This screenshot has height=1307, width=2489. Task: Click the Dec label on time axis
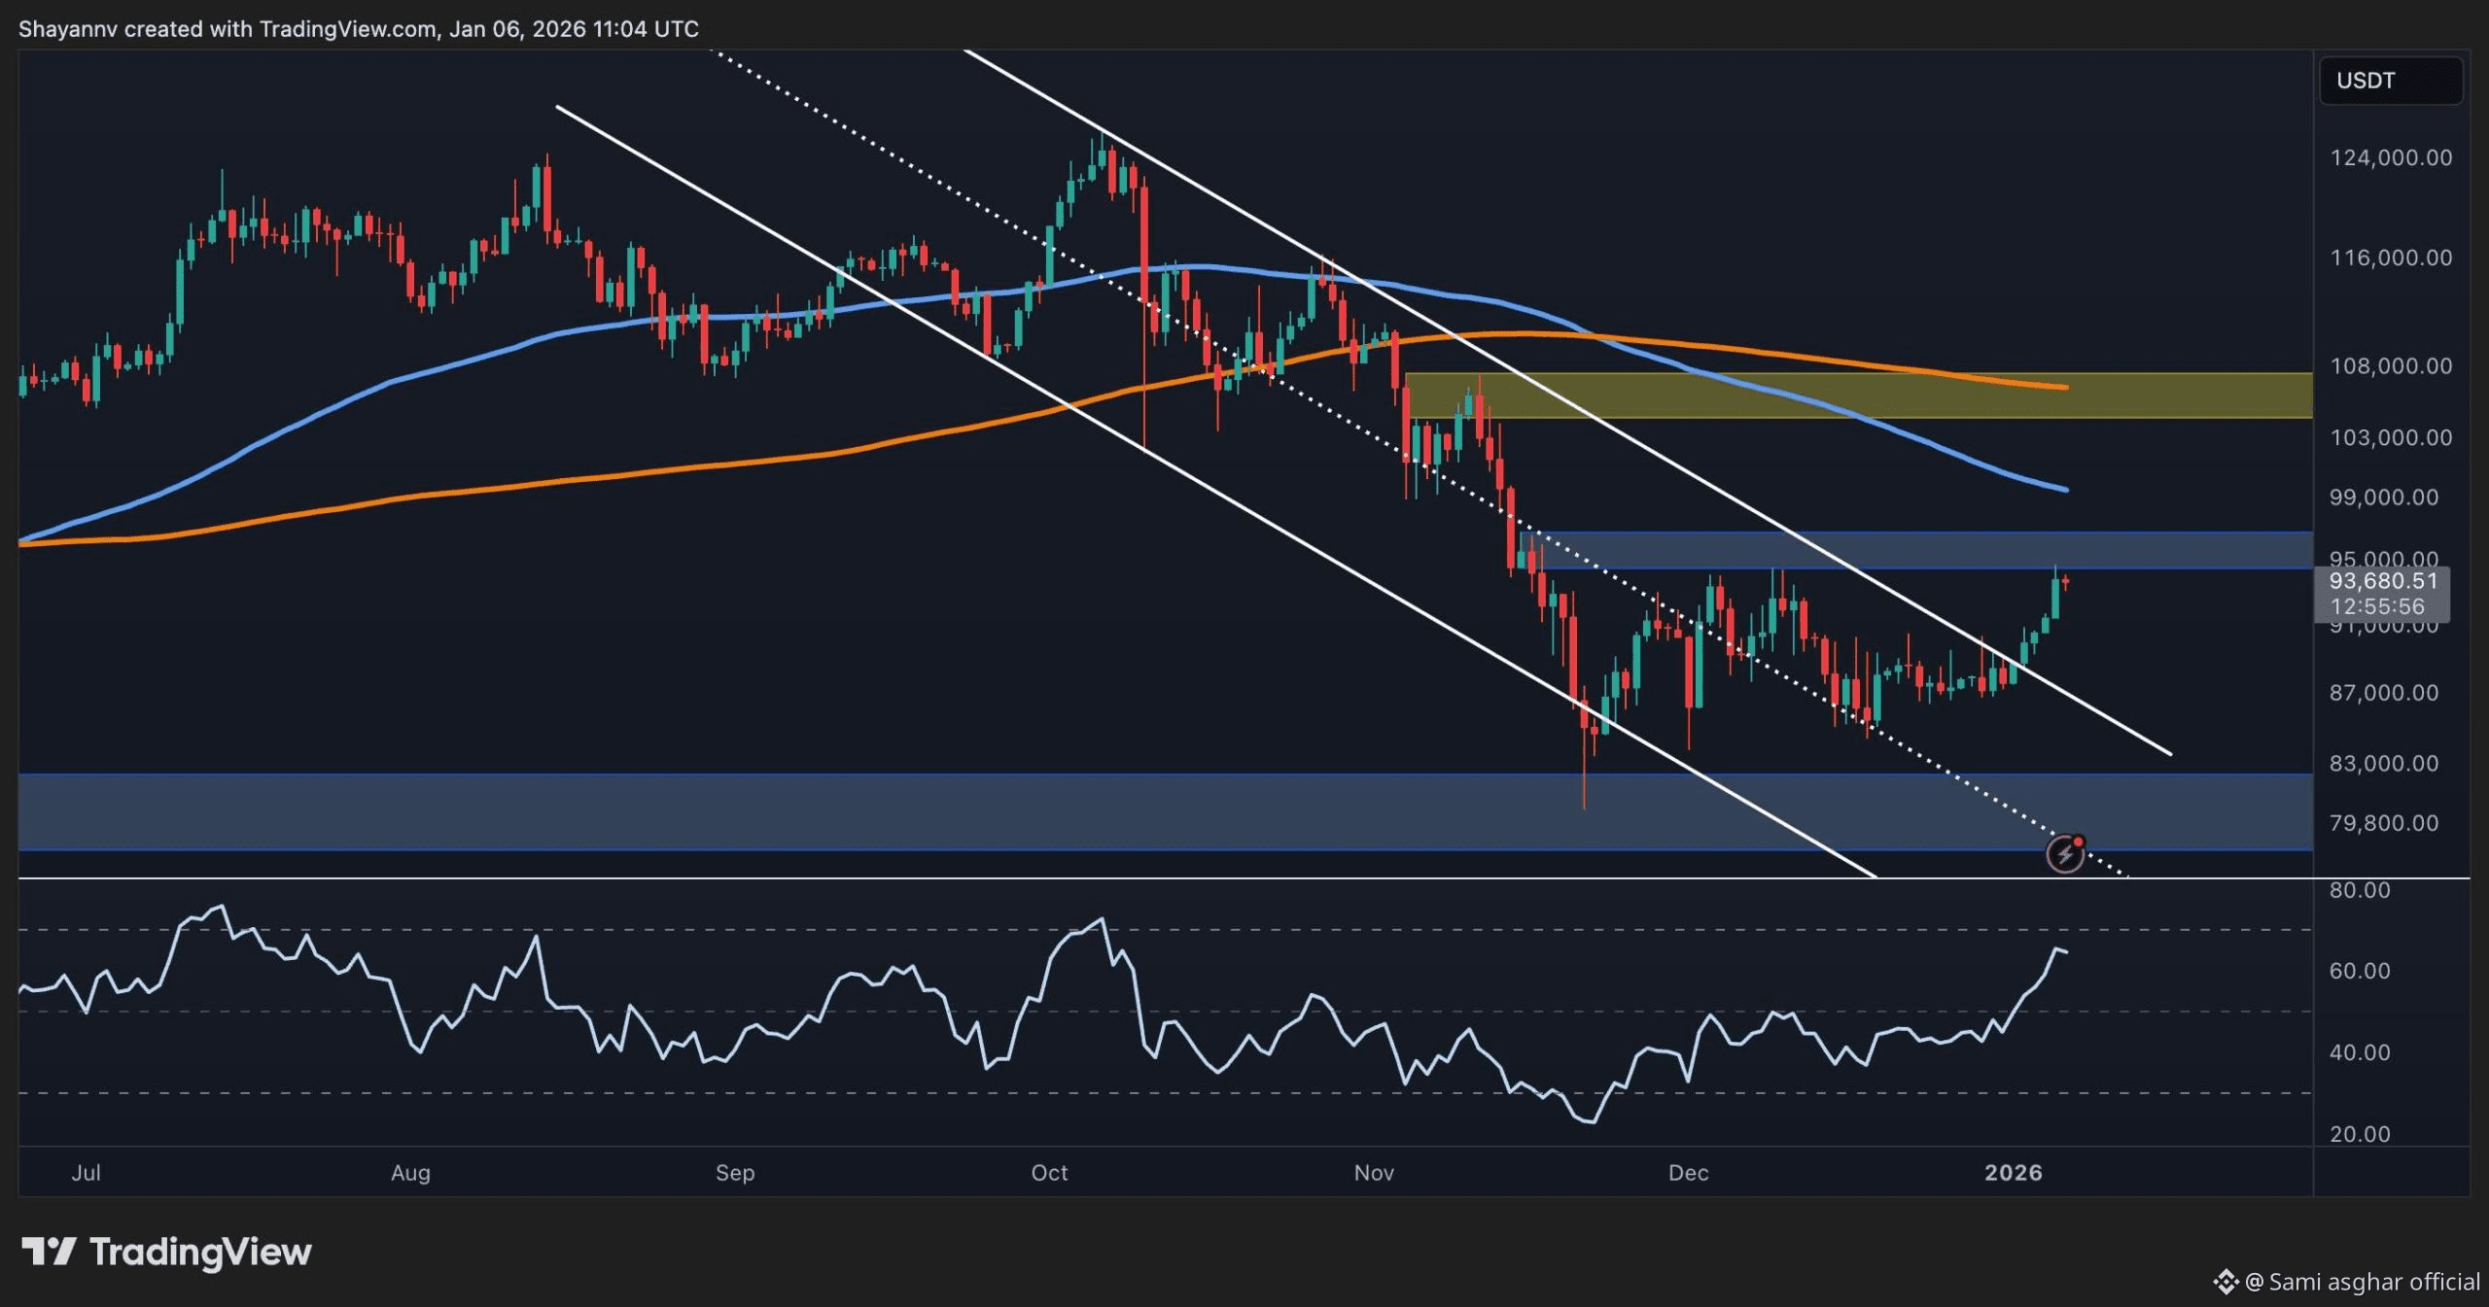pos(1688,1173)
